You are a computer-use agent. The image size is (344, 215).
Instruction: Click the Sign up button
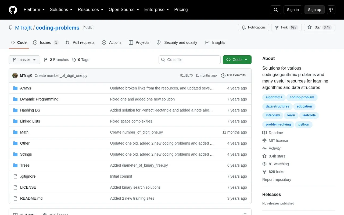pyautogui.click(x=314, y=10)
